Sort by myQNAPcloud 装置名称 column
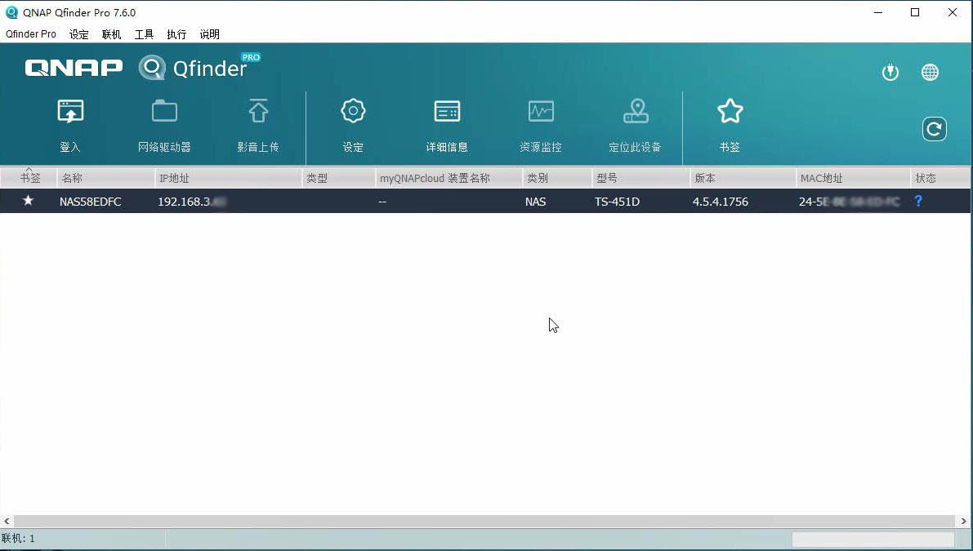973x551 pixels. pyautogui.click(x=449, y=178)
